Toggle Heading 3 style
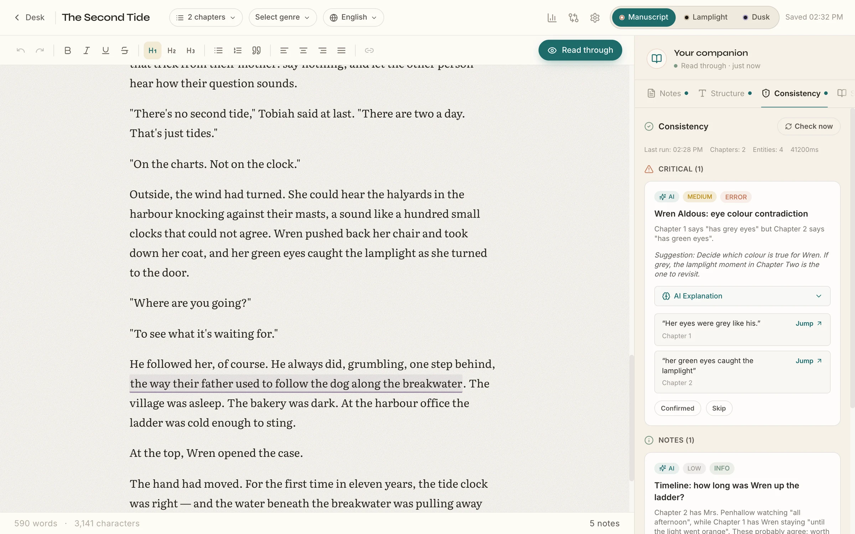Screen dimensions: 855x534 191,51
